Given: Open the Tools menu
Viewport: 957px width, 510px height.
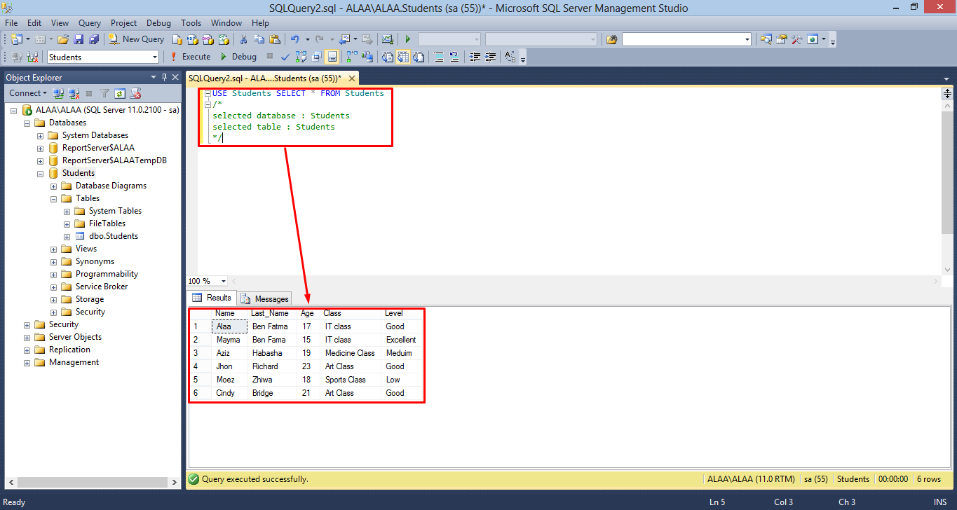Looking at the screenshot, I should pyautogui.click(x=191, y=23).
